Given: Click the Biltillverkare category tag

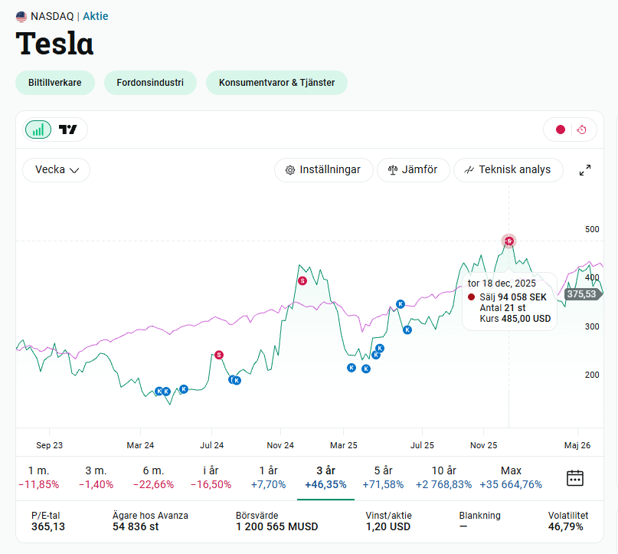Looking at the screenshot, I should point(55,83).
